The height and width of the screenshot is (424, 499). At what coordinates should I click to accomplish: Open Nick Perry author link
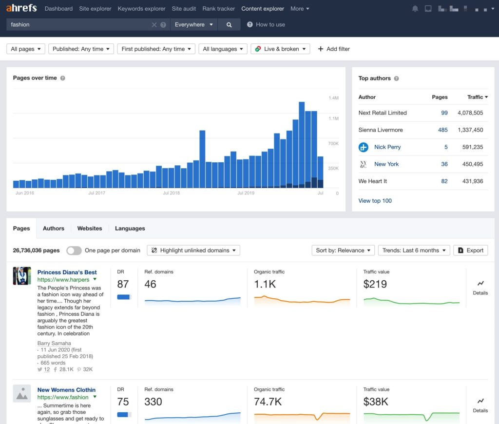coord(387,147)
